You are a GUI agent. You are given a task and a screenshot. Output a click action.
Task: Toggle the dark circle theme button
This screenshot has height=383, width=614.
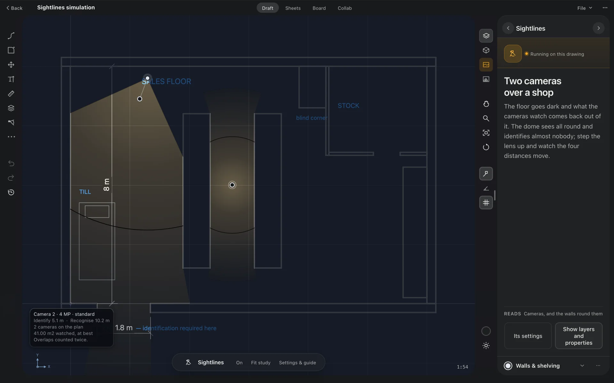click(486, 331)
